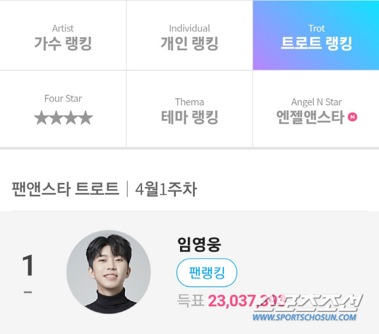Open 임영웅's round profile photo

click(108, 272)
